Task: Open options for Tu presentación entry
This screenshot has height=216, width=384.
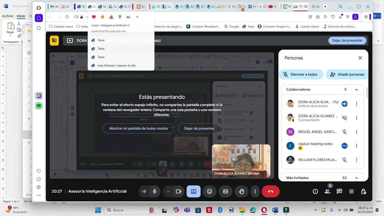Action: 356,118
